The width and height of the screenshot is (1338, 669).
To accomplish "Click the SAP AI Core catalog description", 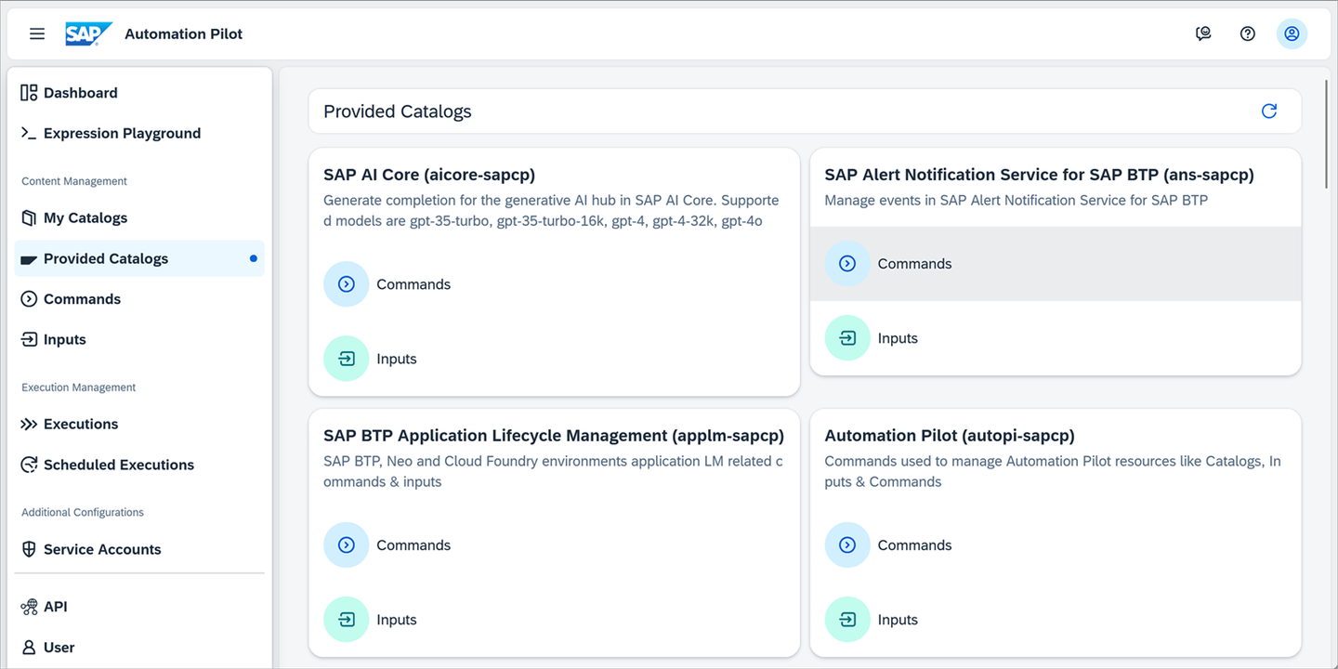I will tap(552, 211).
